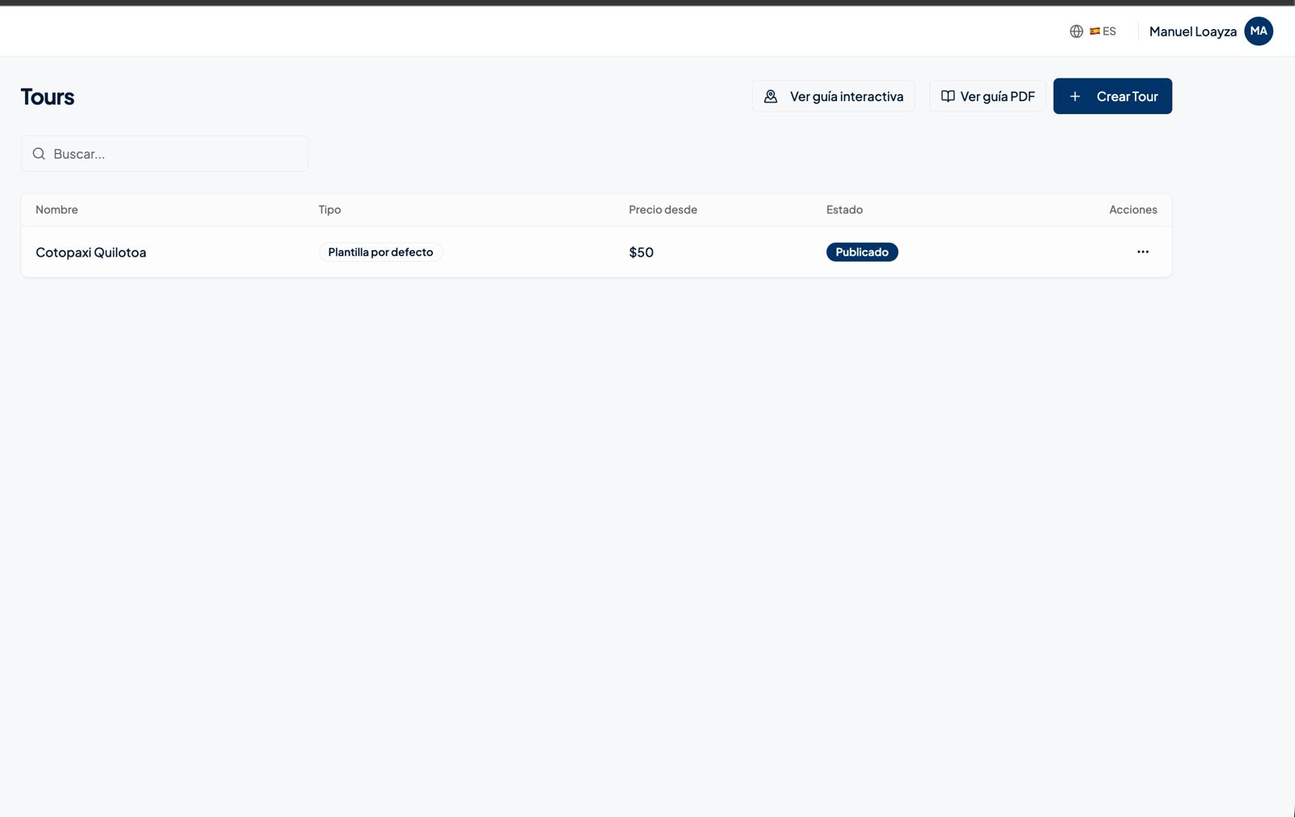Image resolution: width=1295 pixels, height=817 pixels.
Task: Click the Plantilla por defecto badge
Action: click(x=380, y=253)
